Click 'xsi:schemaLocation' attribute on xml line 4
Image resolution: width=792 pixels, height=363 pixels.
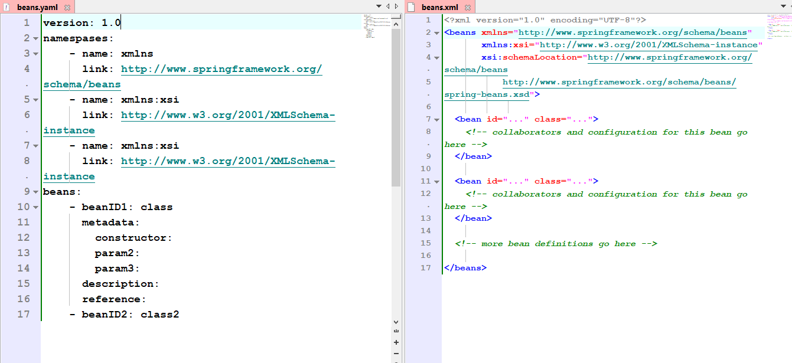click(532, 57)
